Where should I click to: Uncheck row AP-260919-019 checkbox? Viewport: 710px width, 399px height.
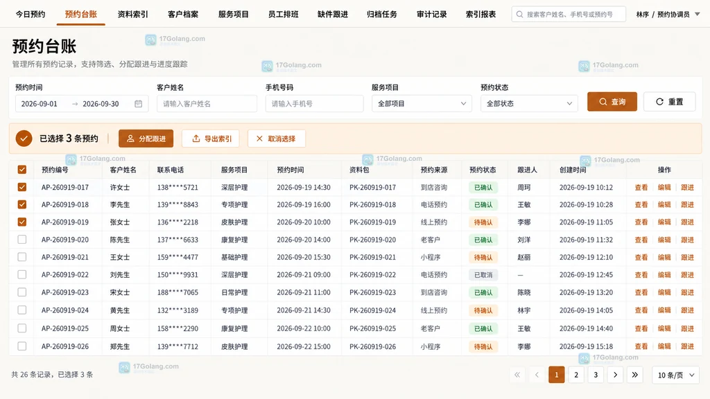click(x=21, y=222)
